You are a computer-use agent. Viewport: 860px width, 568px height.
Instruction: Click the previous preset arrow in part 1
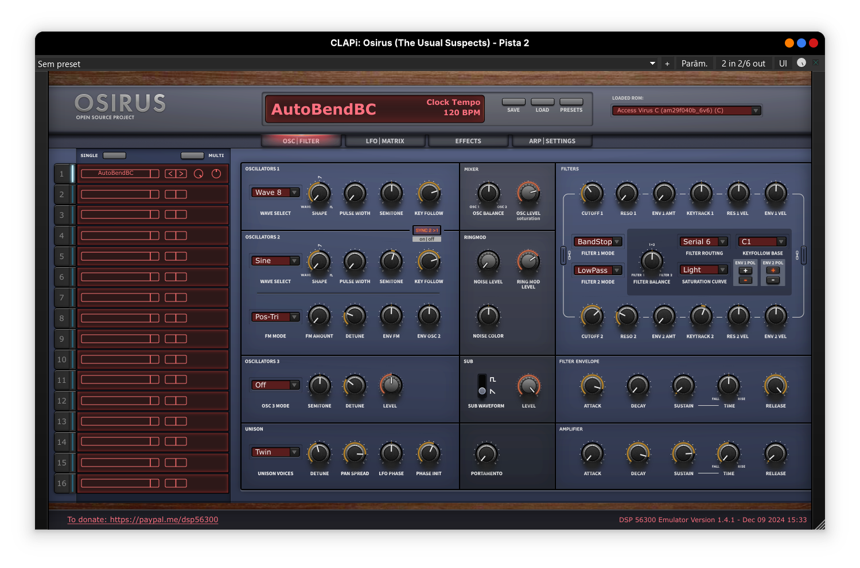click(x=170, y=174)
